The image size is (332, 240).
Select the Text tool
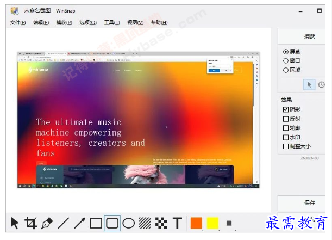pos(177,223)
